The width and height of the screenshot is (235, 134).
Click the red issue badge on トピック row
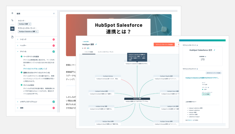pyautogui.click(x=54, y=39)
